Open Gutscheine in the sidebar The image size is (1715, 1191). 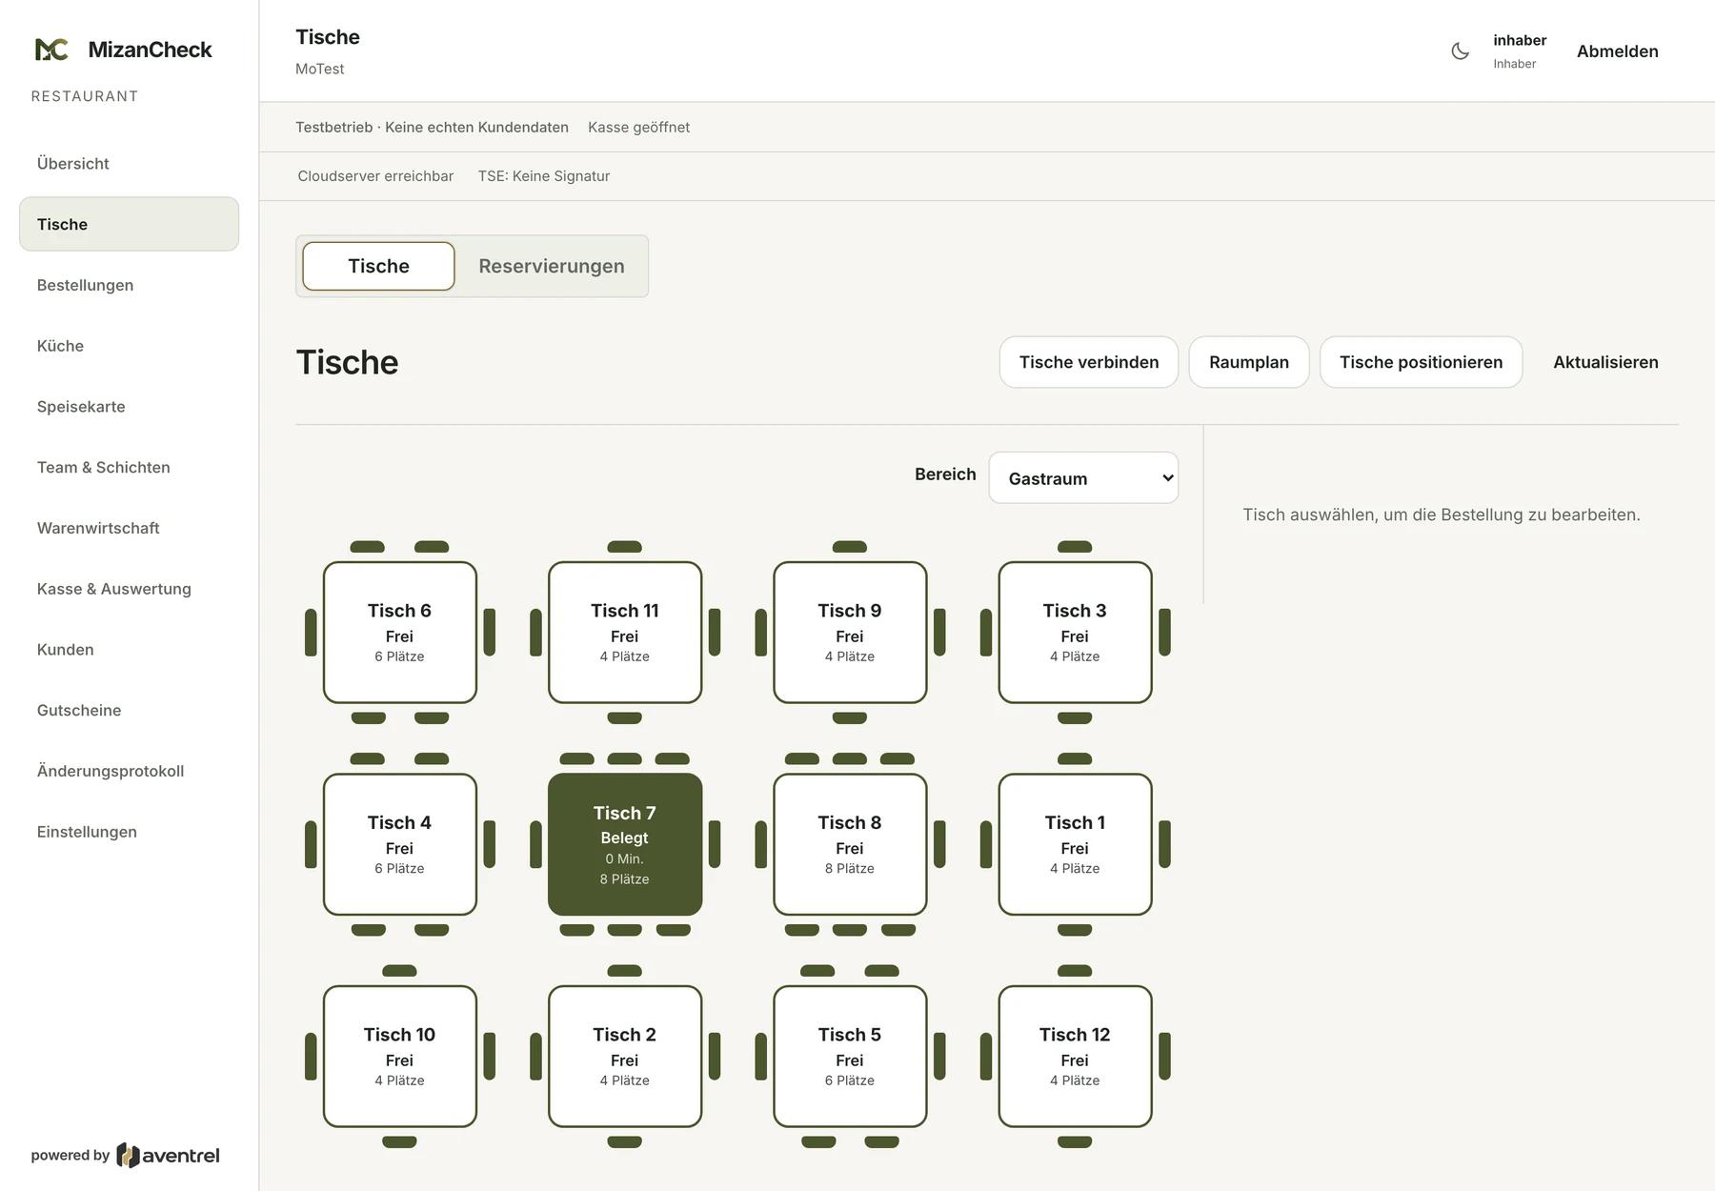pyautogui.click(x=129, y=711)
